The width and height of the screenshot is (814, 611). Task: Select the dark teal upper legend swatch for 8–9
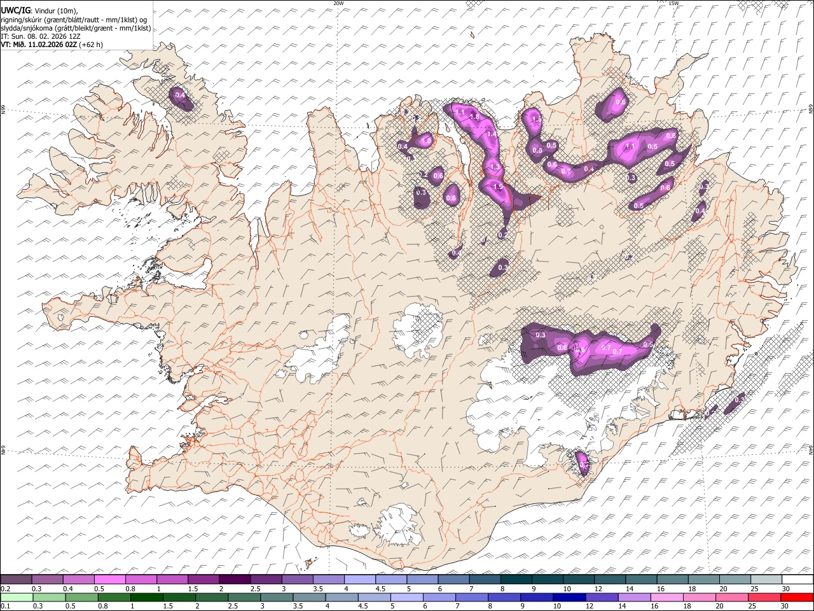coord(516,580)
